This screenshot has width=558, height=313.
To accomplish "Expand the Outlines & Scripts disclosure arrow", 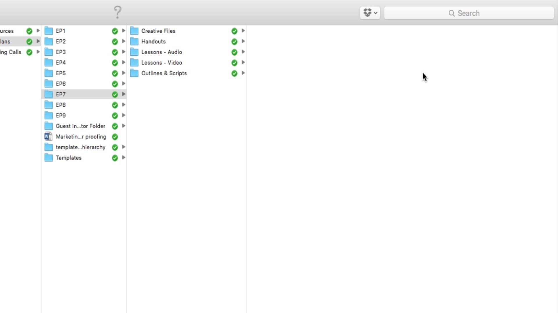I will click(x=243, y=73).
